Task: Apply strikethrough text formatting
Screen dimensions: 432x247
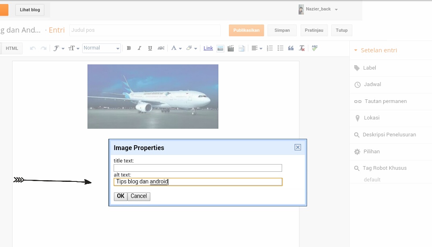Action: [x=161, y=48]
